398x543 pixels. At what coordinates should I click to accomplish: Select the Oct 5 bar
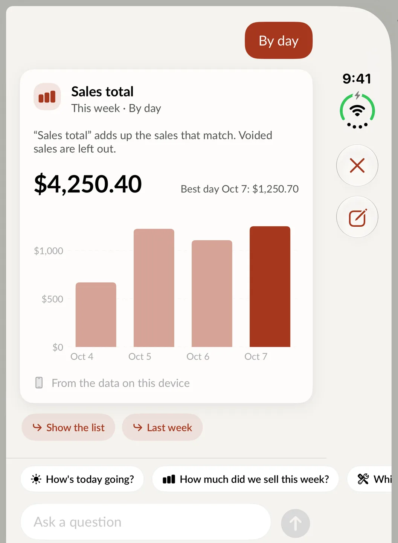[154, 288]
